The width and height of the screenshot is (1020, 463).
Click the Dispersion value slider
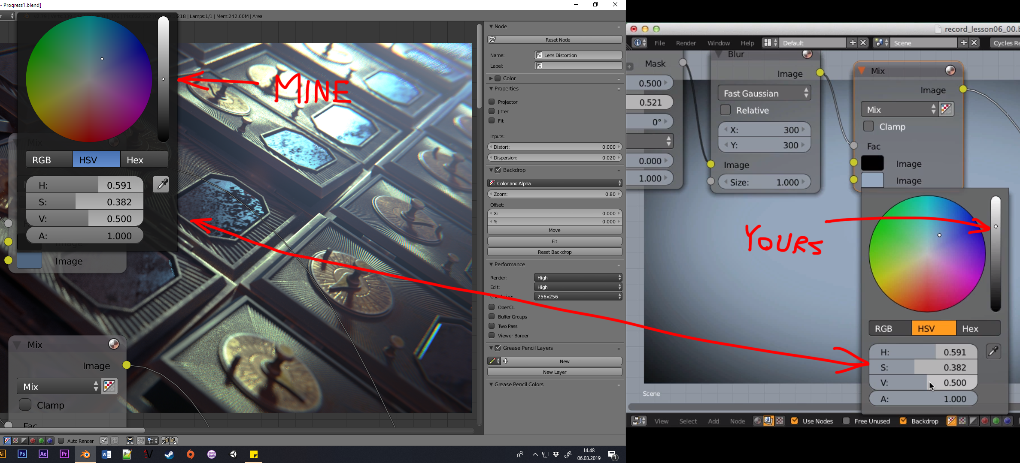click(x=555, y=157)
